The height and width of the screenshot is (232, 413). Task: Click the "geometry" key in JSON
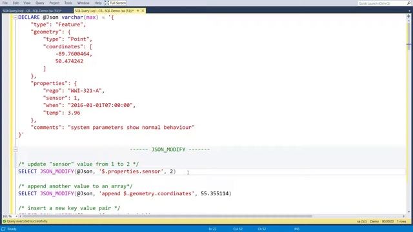coord(46,32)
